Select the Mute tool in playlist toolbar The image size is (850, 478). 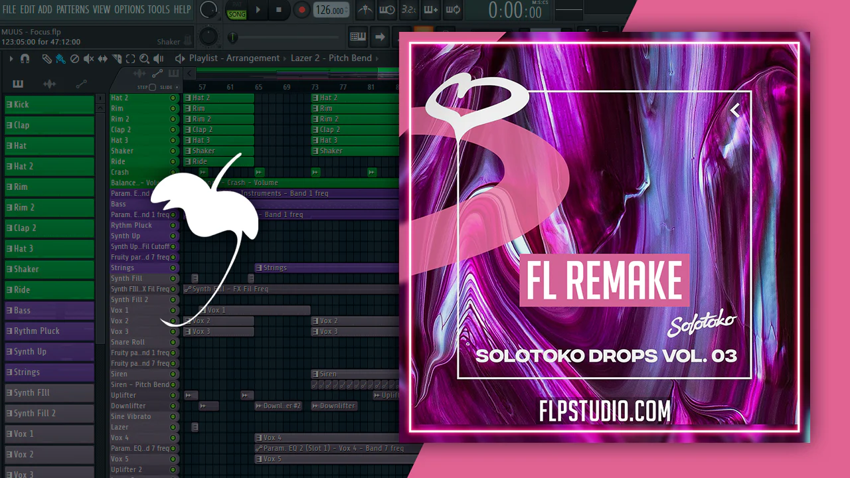(x=88, y=58)
